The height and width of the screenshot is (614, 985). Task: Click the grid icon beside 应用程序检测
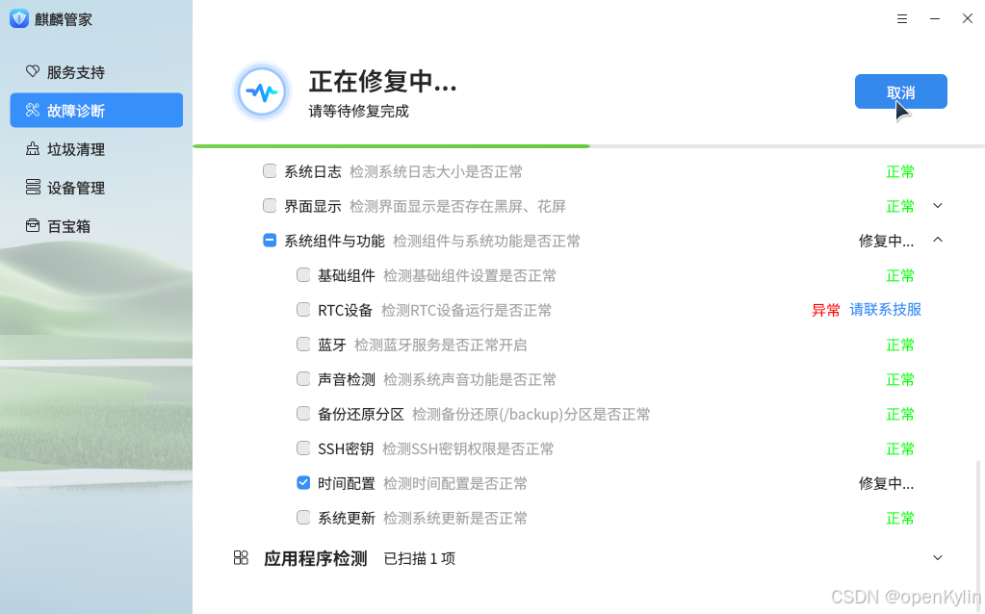click(x=242, y=557)
